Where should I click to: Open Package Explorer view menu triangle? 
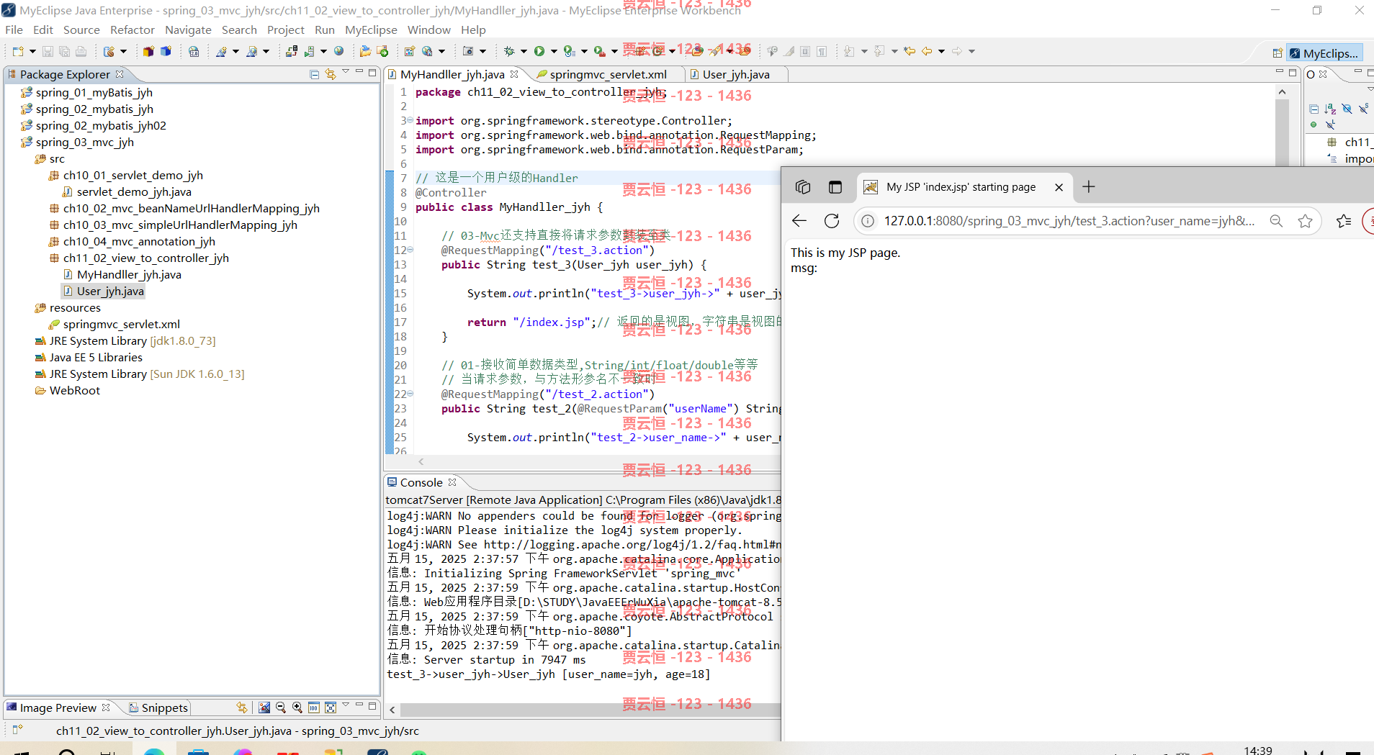coord(346,73)
